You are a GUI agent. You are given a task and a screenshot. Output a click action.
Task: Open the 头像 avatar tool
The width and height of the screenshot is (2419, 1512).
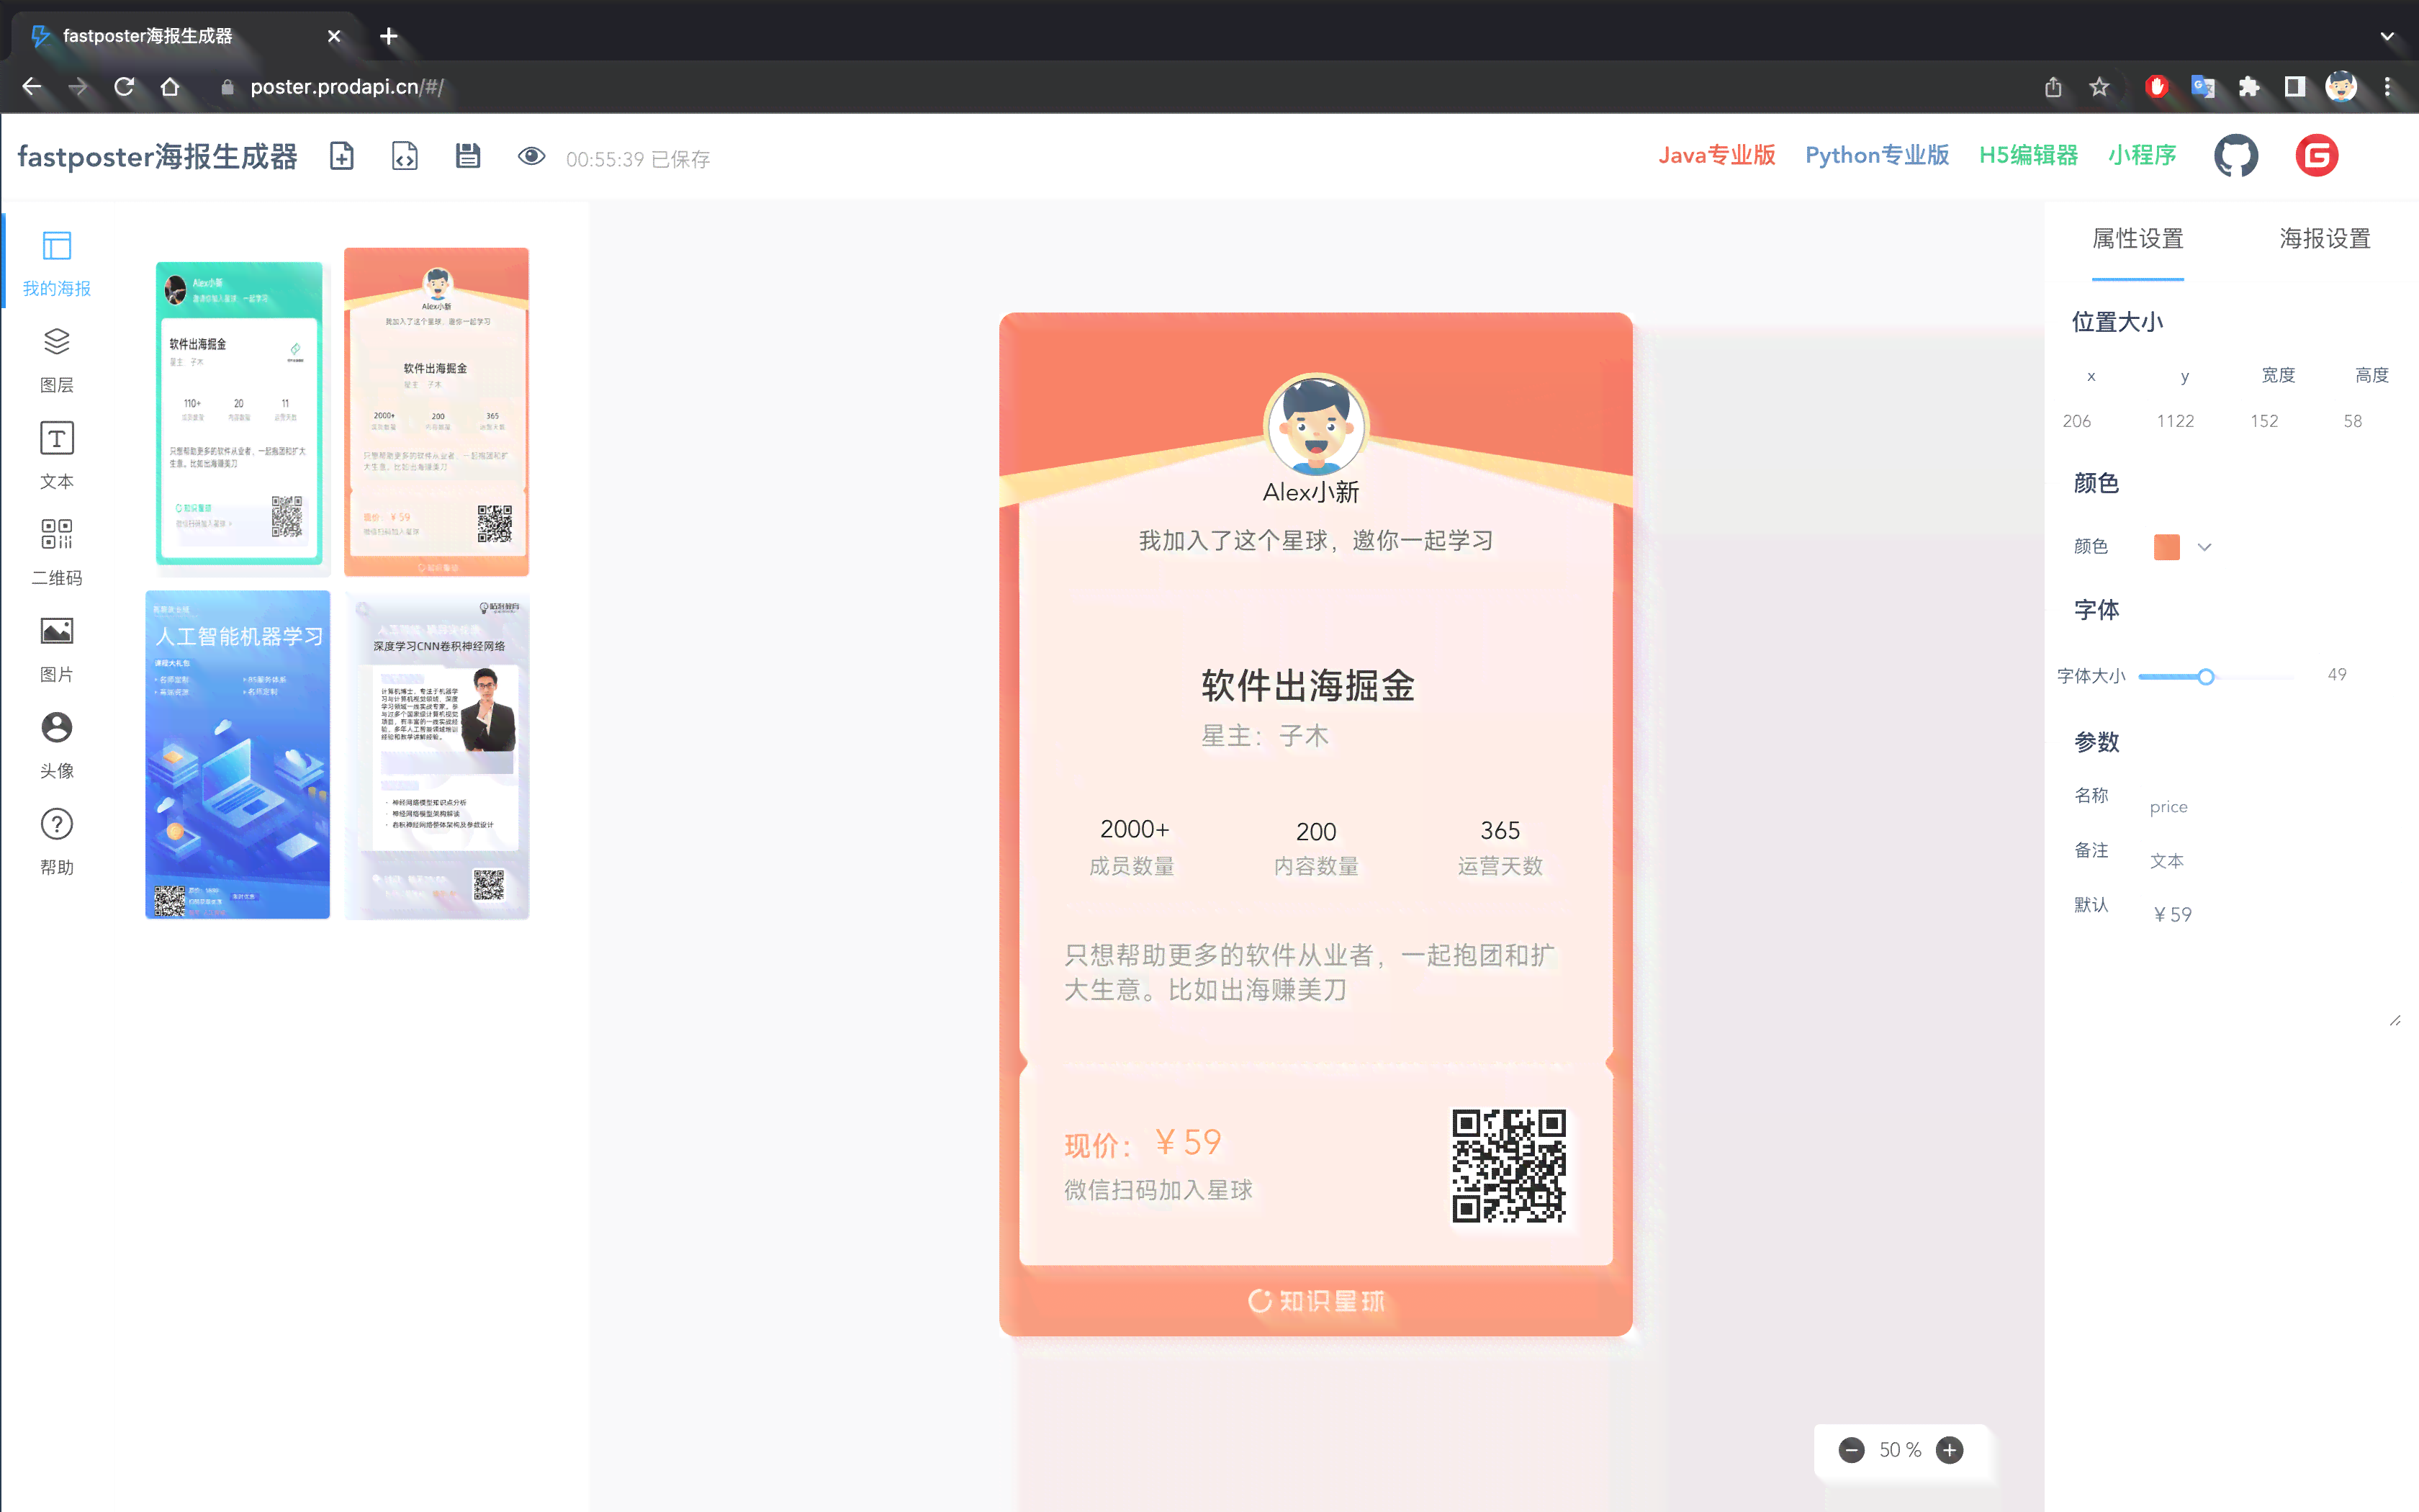tap(57, 741)
